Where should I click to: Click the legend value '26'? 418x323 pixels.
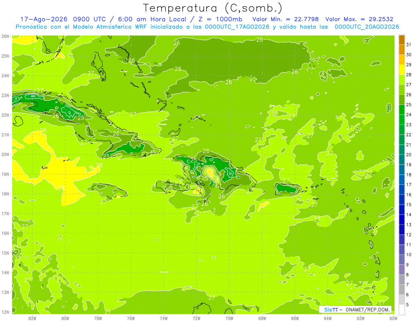click(409, 94)
